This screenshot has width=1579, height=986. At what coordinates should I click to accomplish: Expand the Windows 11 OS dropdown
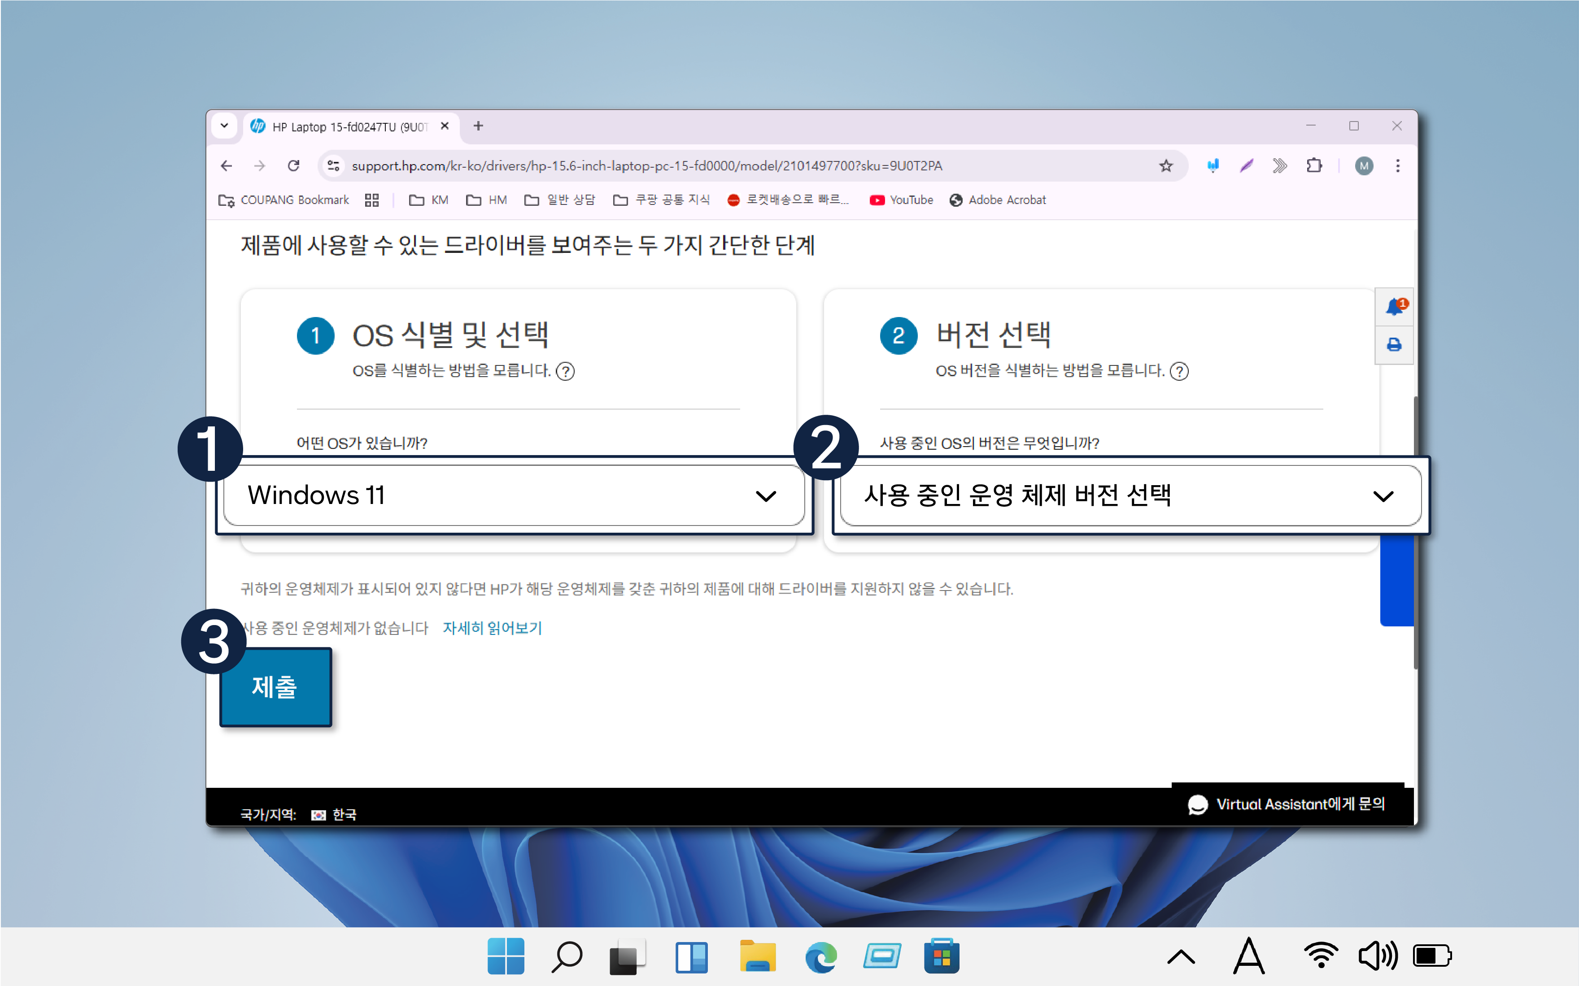click(x=513, y=495)
